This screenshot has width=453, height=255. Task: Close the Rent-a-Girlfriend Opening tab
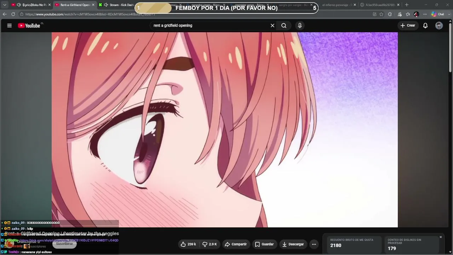(93, 5)
